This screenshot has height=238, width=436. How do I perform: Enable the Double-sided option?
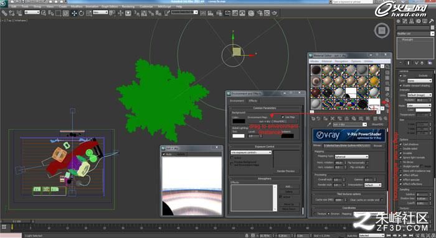coord(400,149)
